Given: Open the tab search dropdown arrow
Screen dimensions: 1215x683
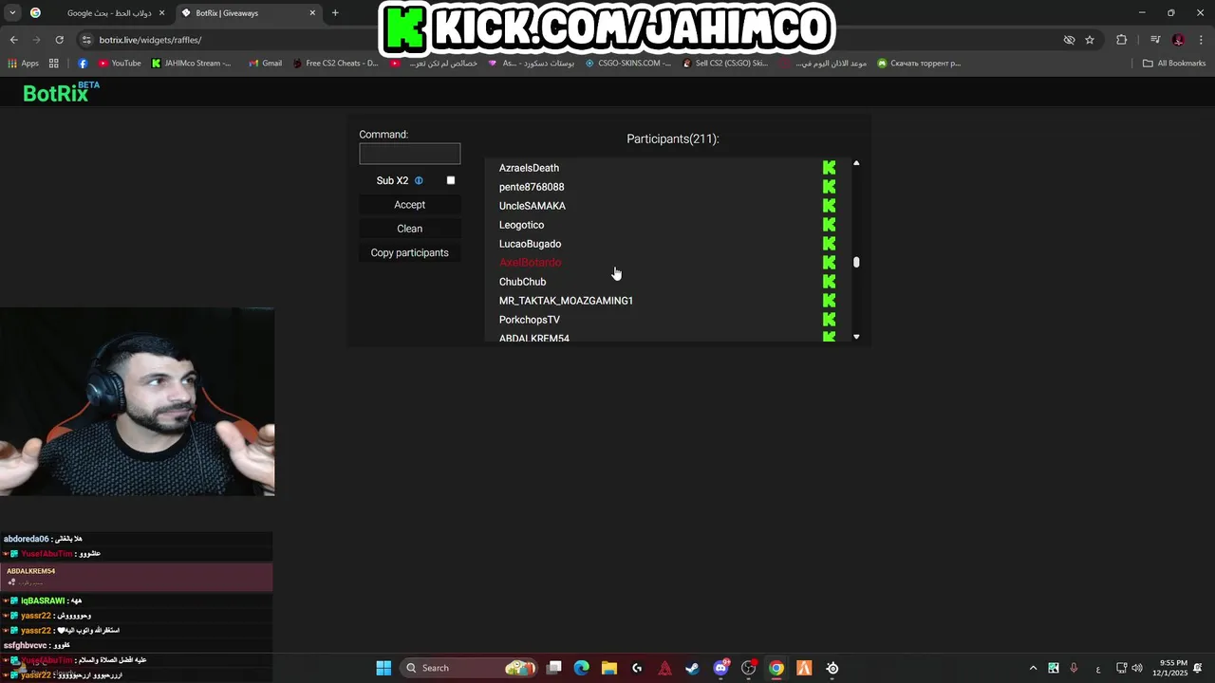Looking at the screenshot, I should pos(12,13).
